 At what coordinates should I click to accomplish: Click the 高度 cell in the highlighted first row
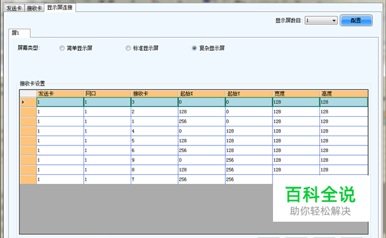(x=344, y=102)
